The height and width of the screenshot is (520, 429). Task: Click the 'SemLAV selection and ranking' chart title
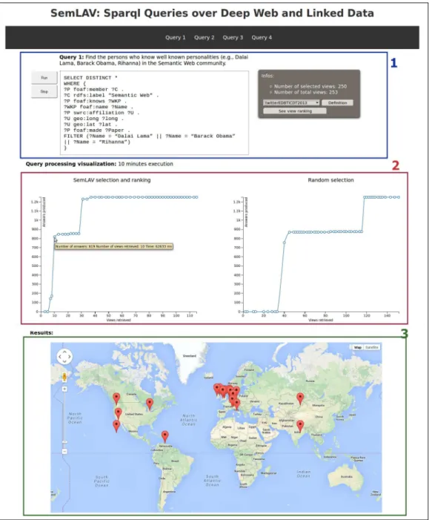(112, 180)
